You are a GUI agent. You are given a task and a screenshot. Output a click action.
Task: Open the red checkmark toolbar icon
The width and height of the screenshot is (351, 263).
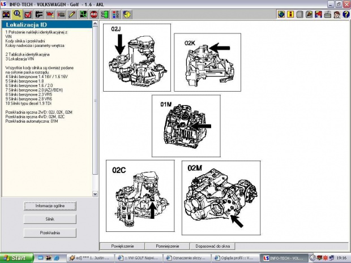28,13
